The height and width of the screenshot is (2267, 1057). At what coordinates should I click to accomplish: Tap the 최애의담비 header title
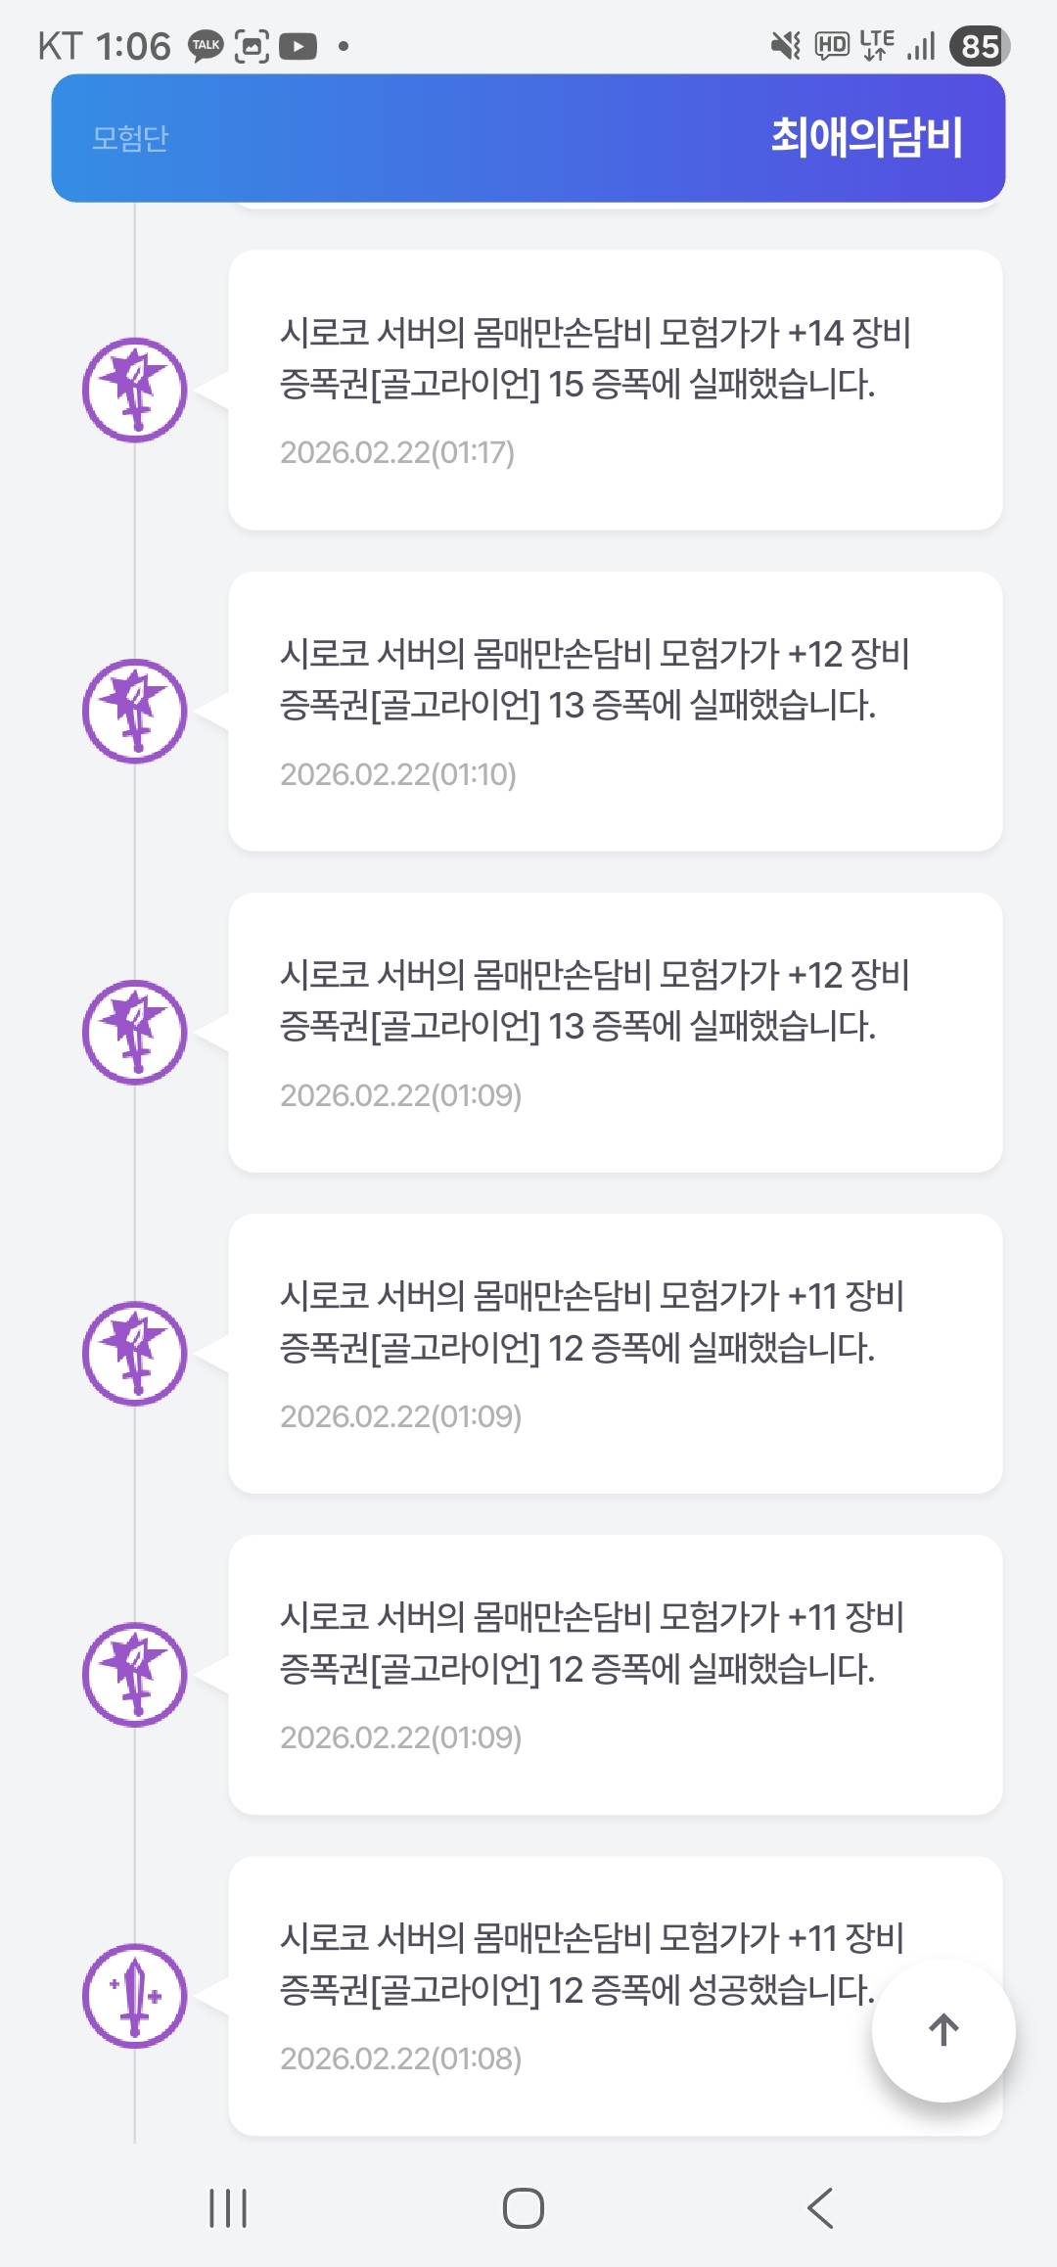coord(866,137)
